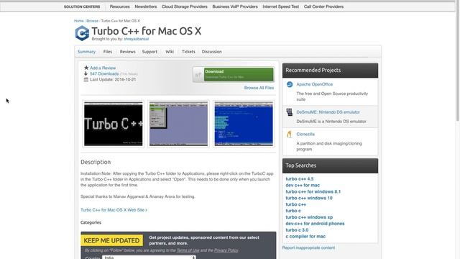Click the star icon beside Add a Review

click(86, 68)
